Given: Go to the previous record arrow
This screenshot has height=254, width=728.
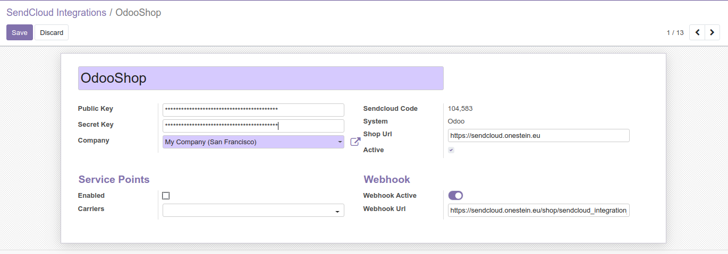Looking at the screenshot, I should point(697,32).
